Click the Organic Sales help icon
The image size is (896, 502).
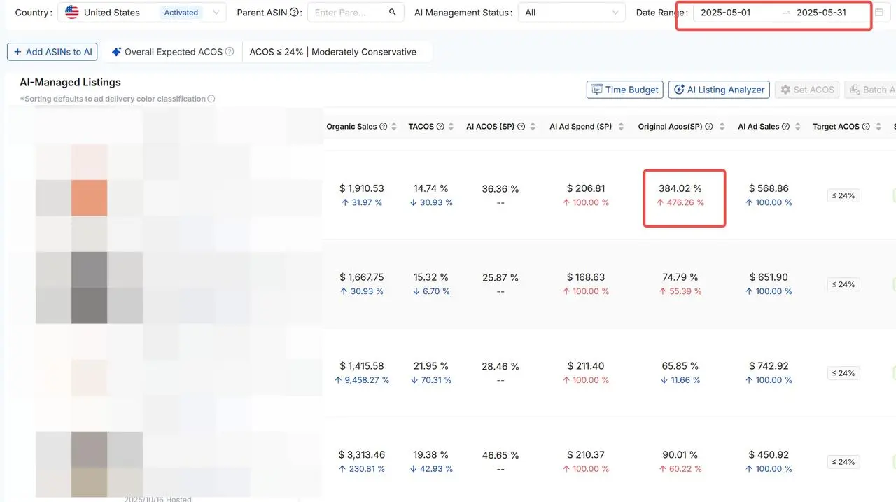pyautogui.click(x=383, y=127)
